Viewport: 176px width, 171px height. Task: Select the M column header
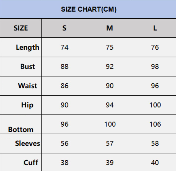pyautogui.click(x=109, y=28)
